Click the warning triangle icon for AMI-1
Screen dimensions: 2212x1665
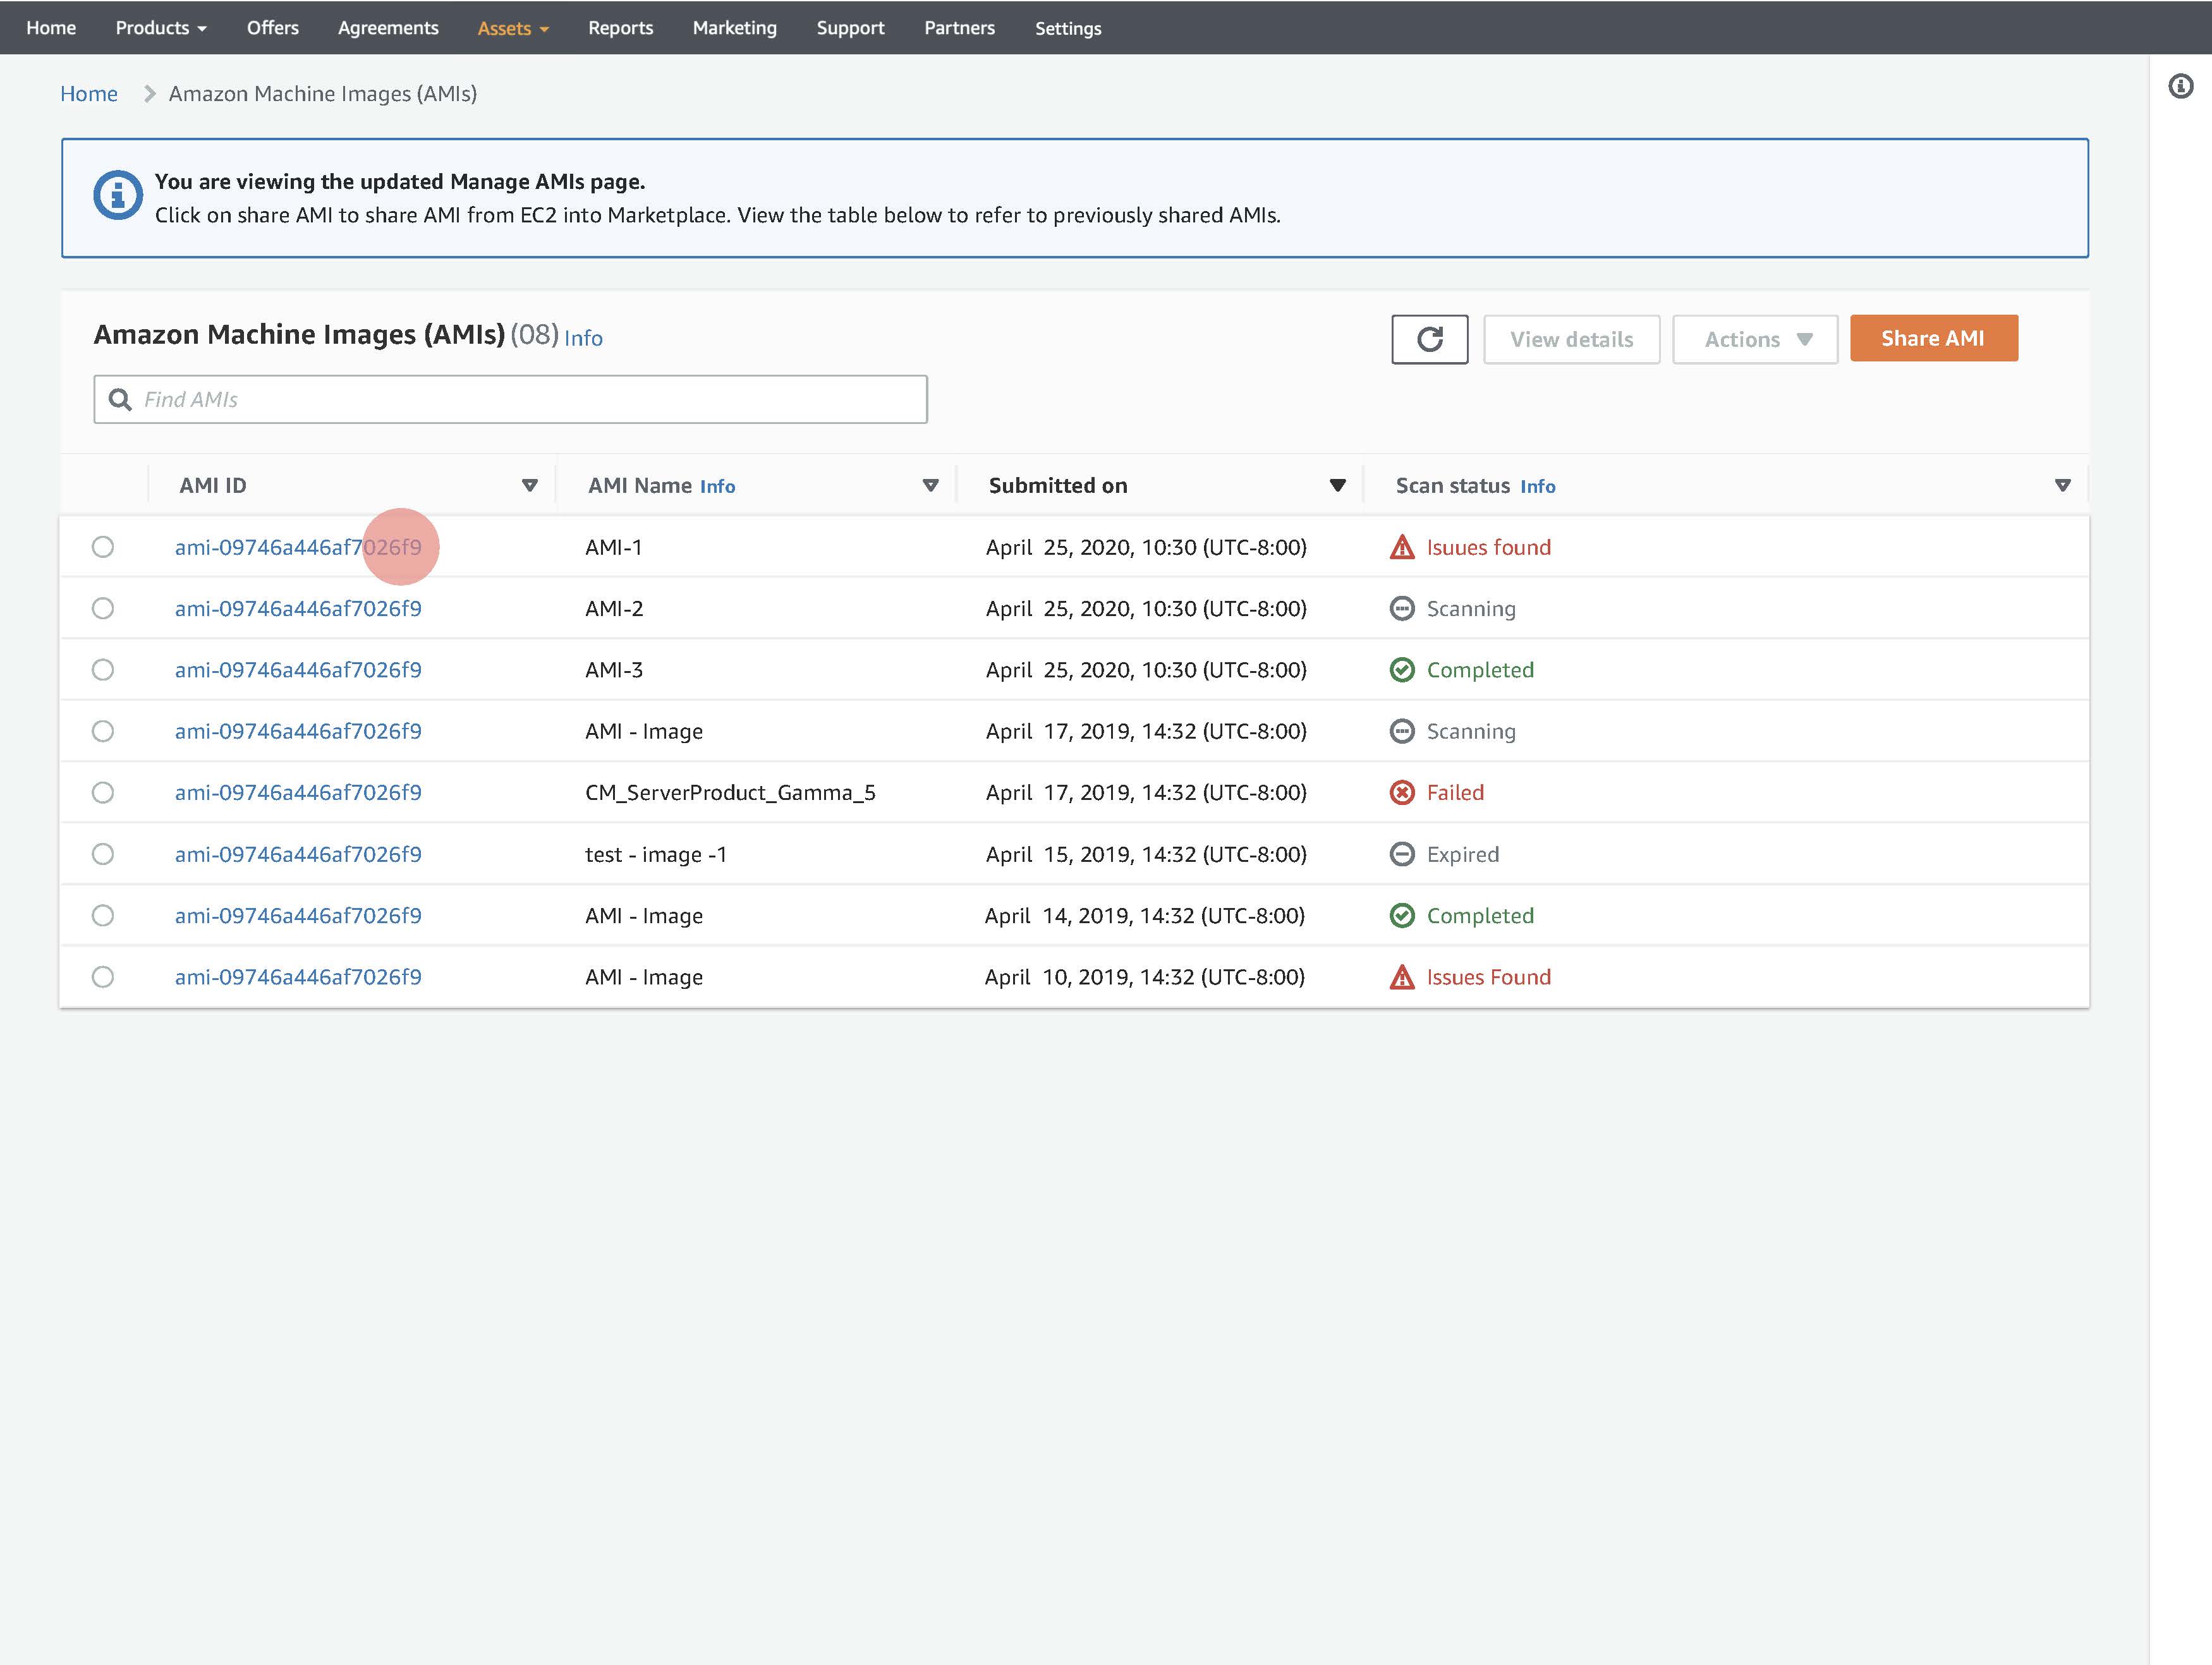pyautogui.click(x=1402, y=547)
